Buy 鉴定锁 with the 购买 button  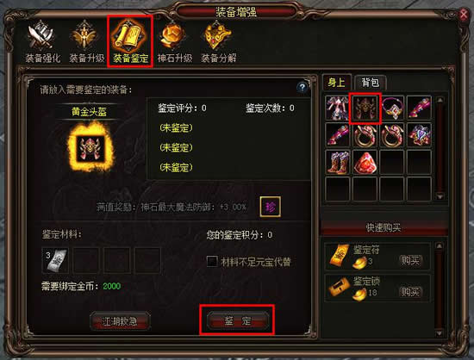coord(410,292)
